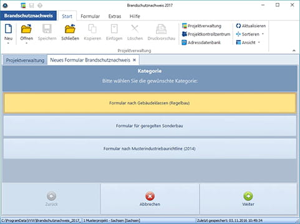Open the Hilfe ribbon tab
Screen dimensions: 300x224
pyautogui.click(x=135, y=16)
